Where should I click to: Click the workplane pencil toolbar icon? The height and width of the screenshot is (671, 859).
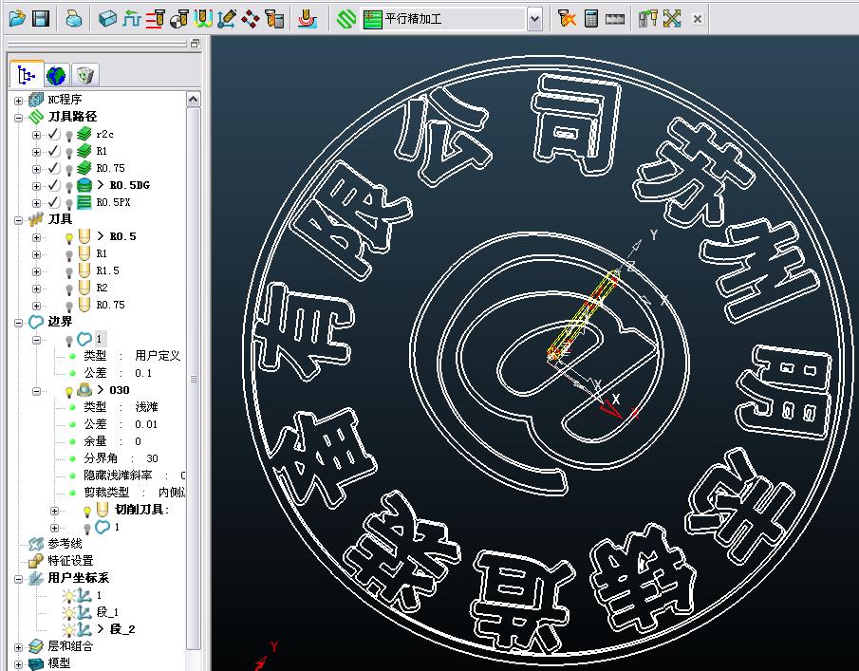point(227,19)
